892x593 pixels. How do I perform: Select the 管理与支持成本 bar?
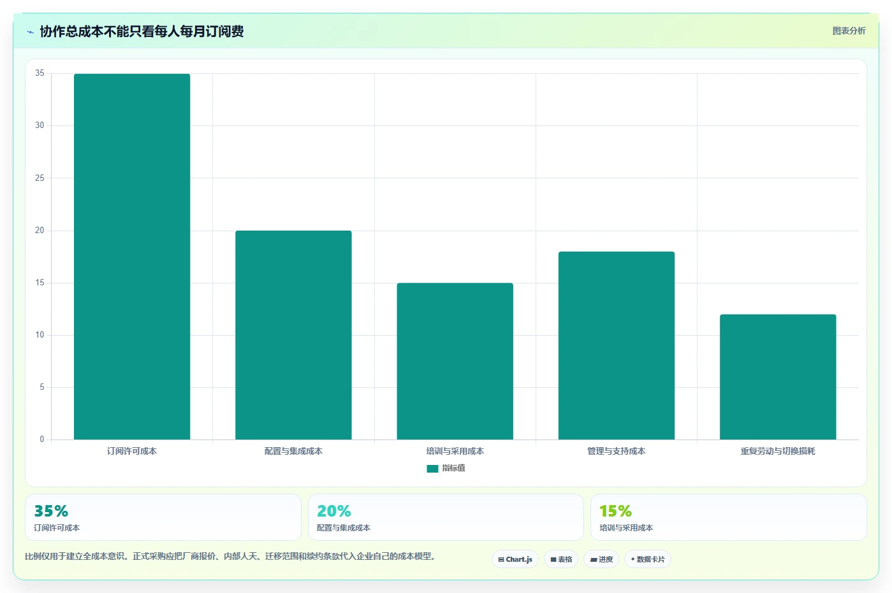(617, 345)
